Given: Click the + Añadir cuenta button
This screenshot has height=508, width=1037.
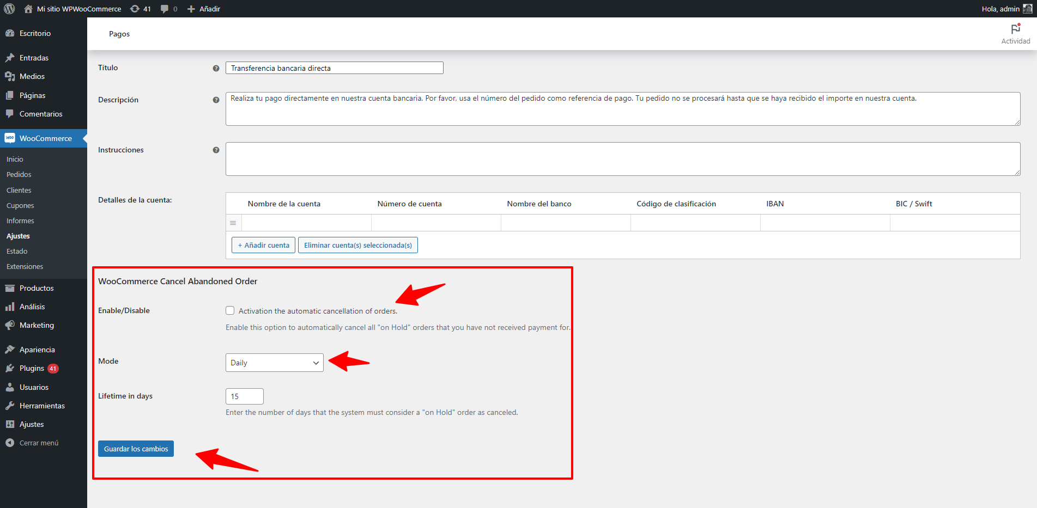Looking at the screenshot, I should (x=263, y=245).
